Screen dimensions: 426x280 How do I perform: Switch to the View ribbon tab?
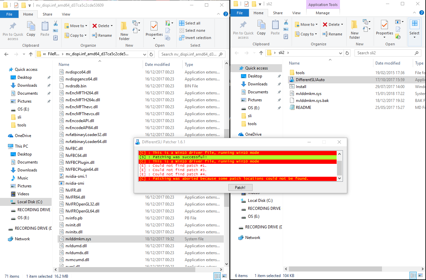pyautogui.click(x=66, y=14)
